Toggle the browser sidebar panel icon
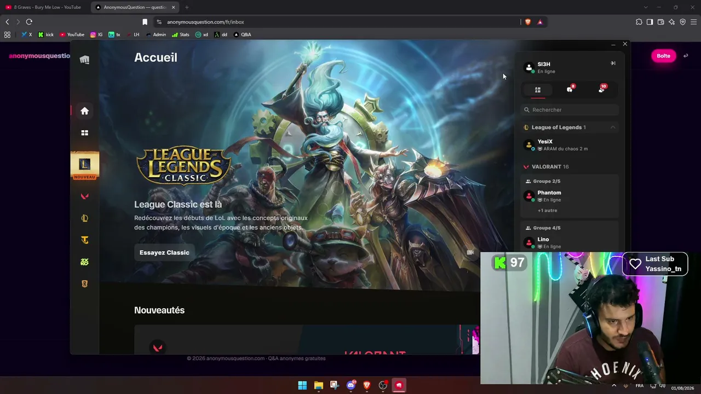701x394 pixels. point(650,22)
